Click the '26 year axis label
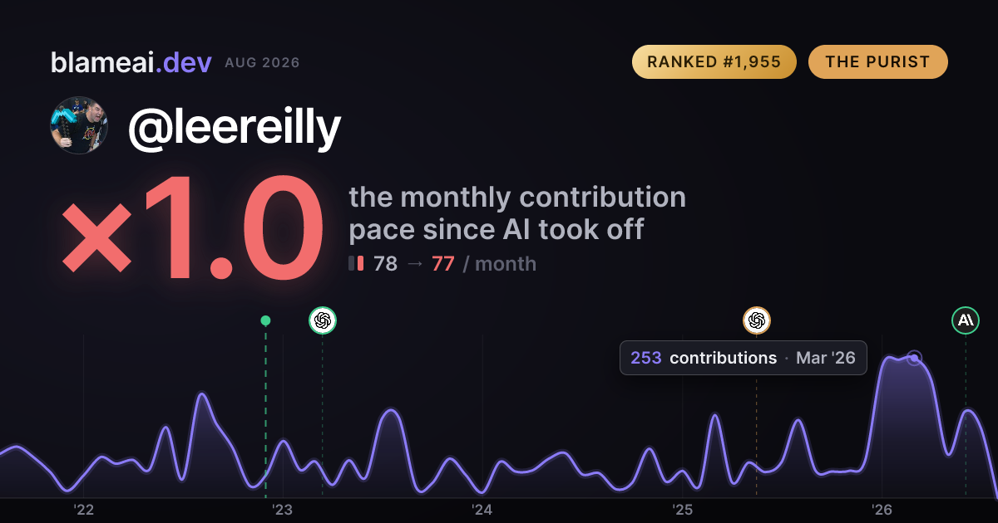Viewport: 998px width, 523px height. (x=881, y=510)
